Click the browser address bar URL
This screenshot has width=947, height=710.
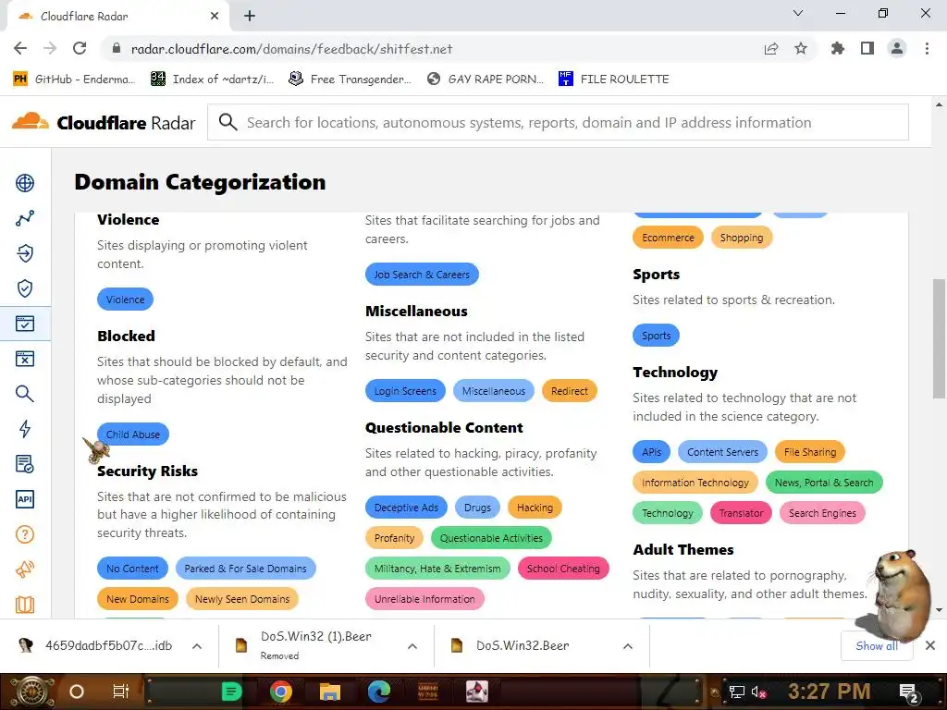coord(291,49)
